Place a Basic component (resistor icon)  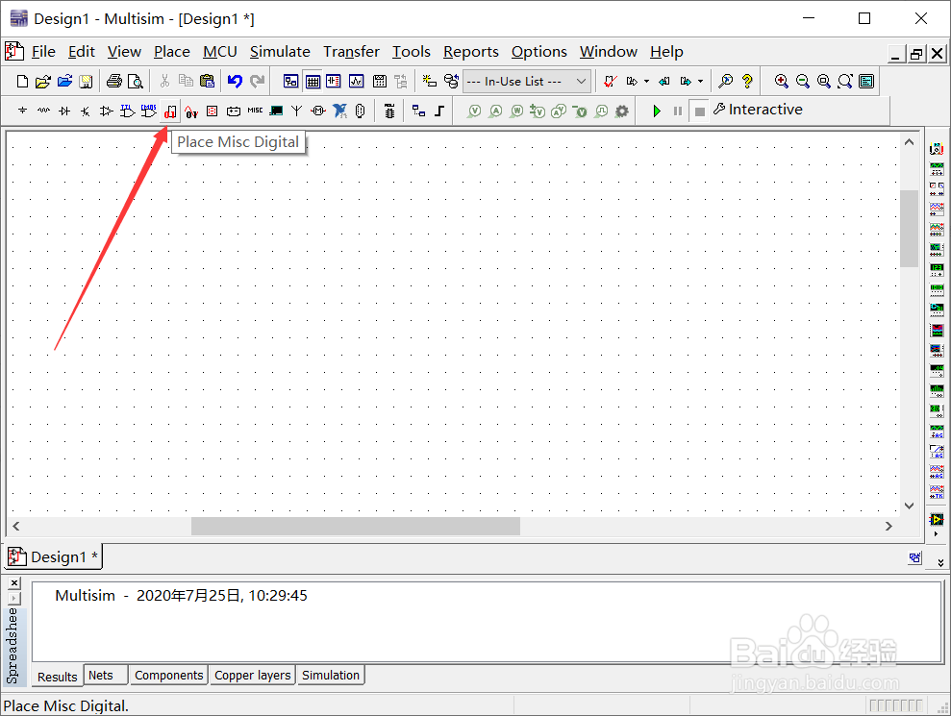(43, 111)
